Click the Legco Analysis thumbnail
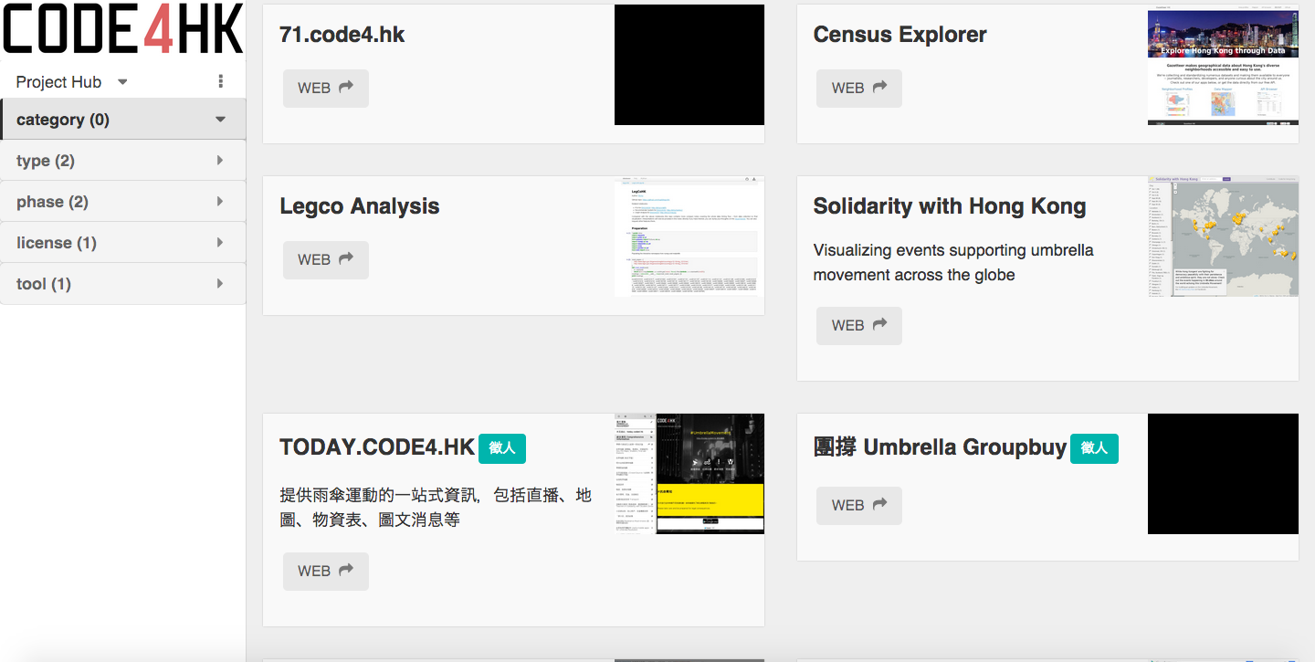 689,236
